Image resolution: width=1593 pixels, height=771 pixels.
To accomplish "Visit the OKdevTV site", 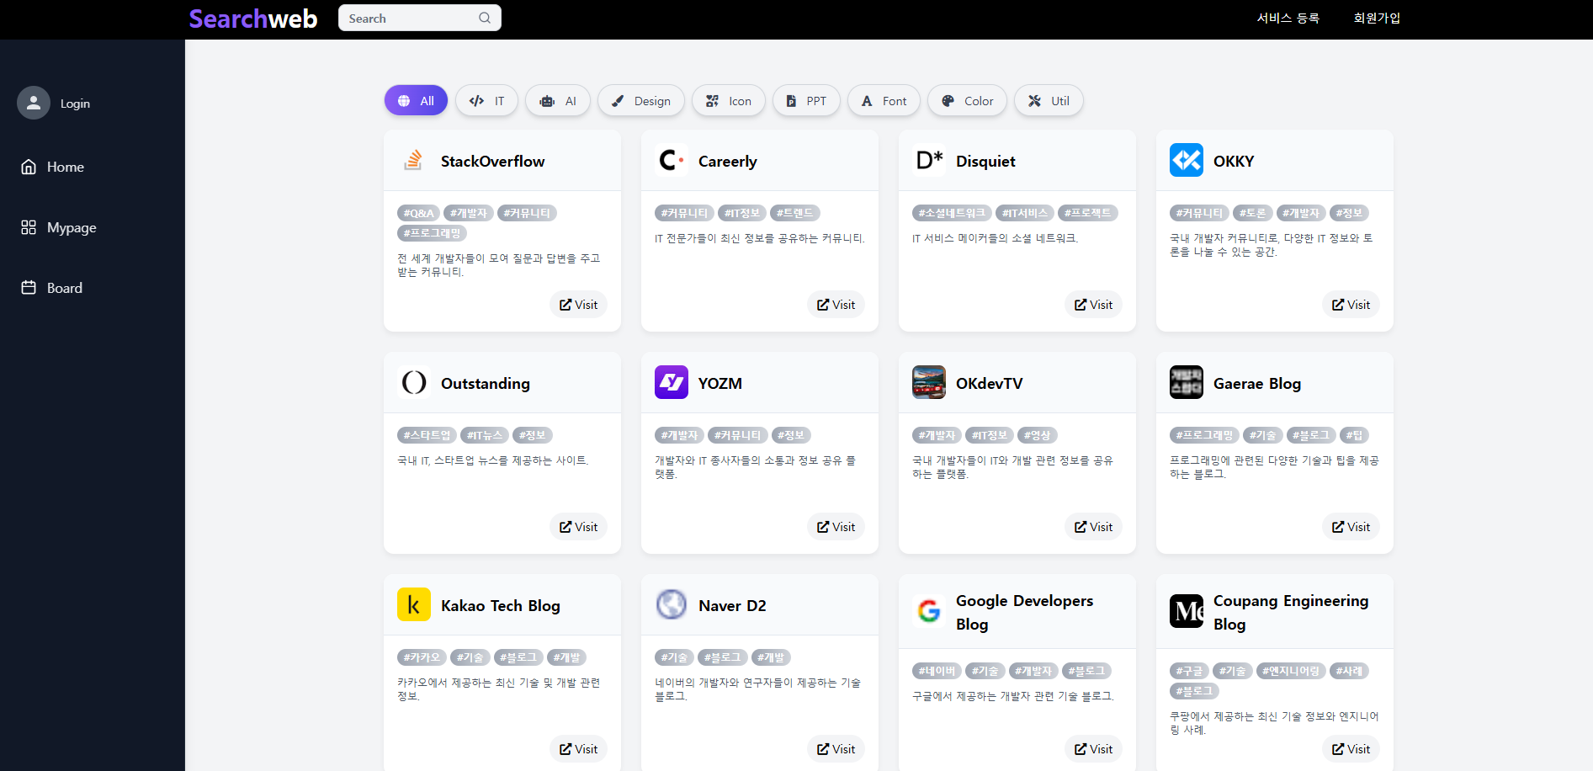I will click(1093, 527).
